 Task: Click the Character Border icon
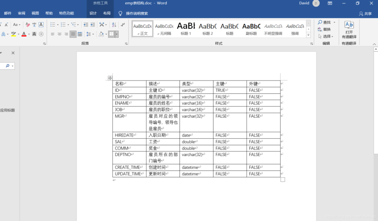click(x=41, y=25)
